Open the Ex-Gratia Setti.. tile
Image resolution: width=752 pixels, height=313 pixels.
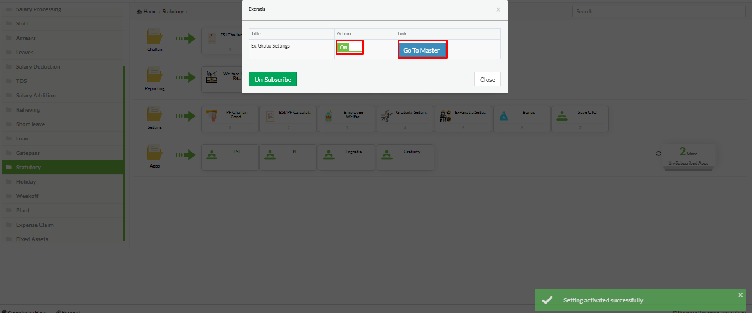point(463,119)
